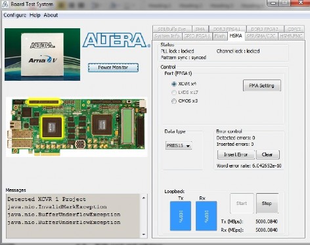Click the 'PLL lock : locked' status
Image resolution: width=310 pixels, height=245 pixels.
point(177,51)
